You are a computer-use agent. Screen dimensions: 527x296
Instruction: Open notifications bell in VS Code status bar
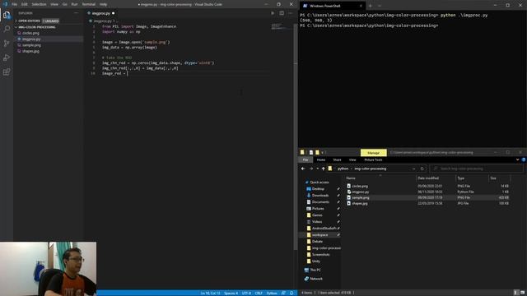(x=291, y=293)
